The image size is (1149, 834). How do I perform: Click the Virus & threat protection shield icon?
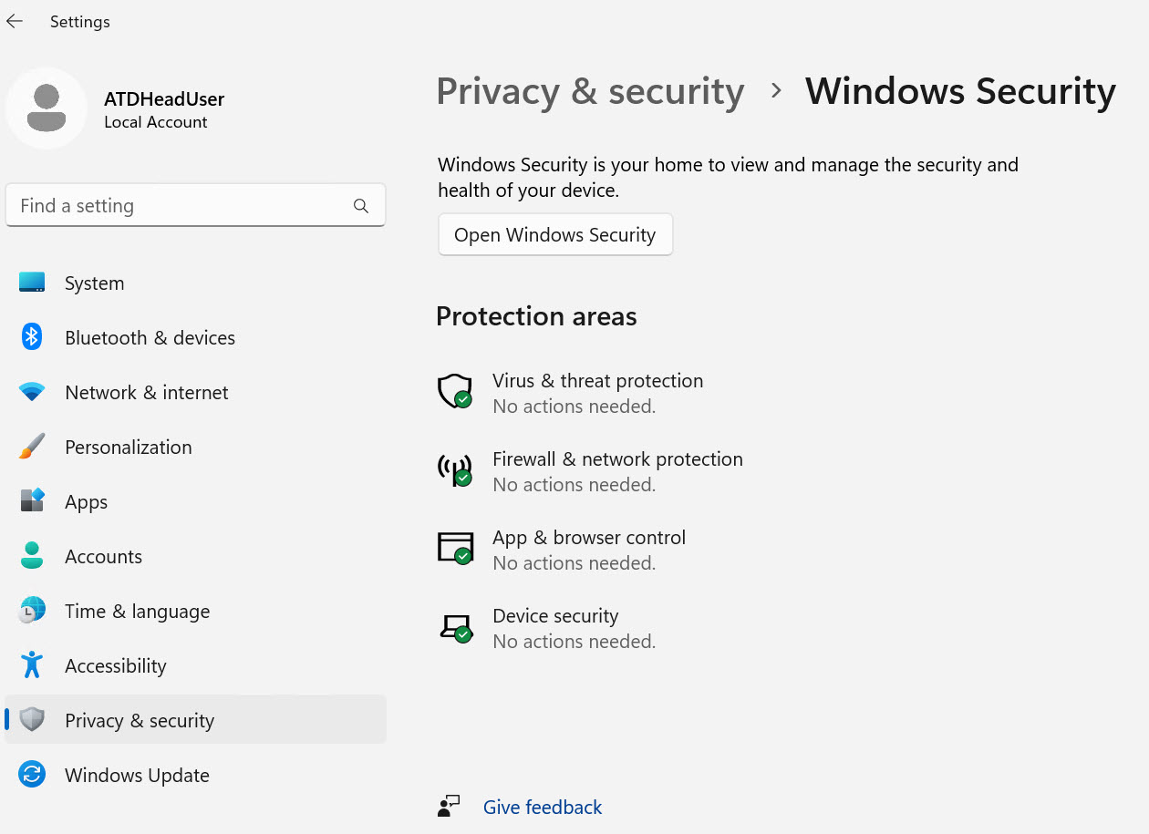[455, 391]
